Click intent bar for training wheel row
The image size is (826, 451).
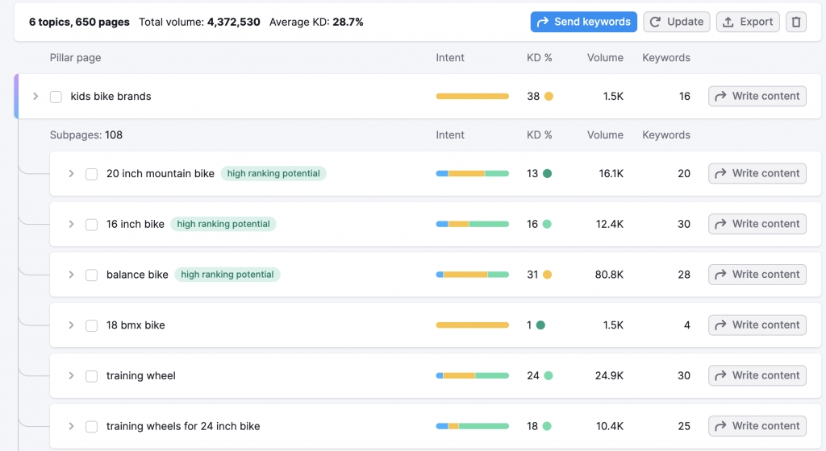click(x=473, y=375)
